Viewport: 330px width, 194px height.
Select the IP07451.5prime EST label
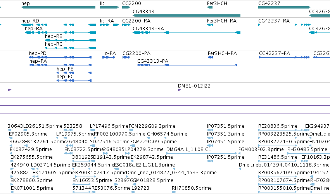[x=226, y=142]
